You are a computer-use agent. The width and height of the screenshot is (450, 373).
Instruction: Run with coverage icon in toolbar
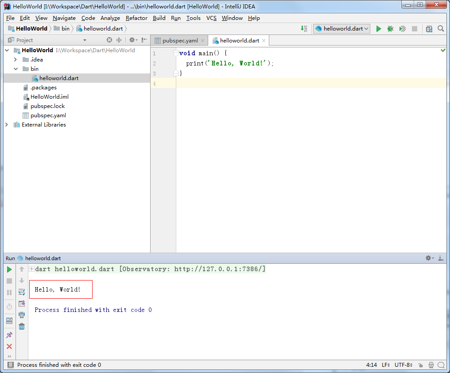402,29
